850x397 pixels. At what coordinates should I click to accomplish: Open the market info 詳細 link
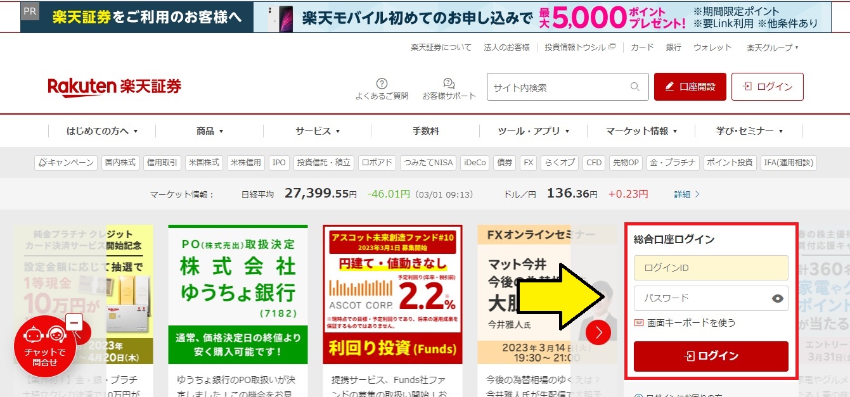click(x=687, y=194)
